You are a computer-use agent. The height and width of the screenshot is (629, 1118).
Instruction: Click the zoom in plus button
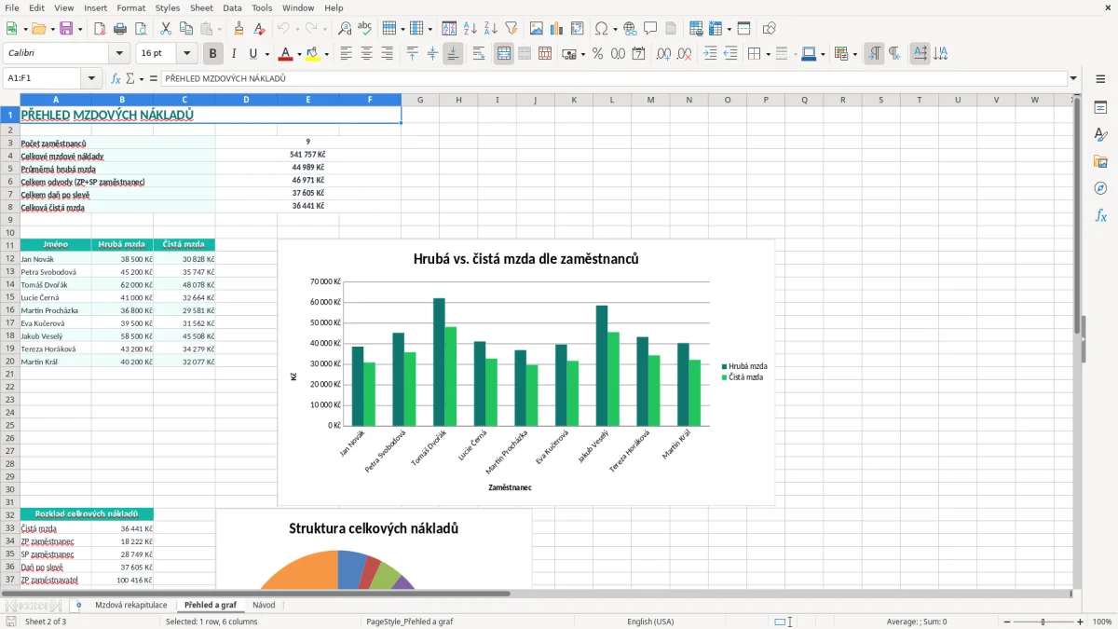(1081, 622)
